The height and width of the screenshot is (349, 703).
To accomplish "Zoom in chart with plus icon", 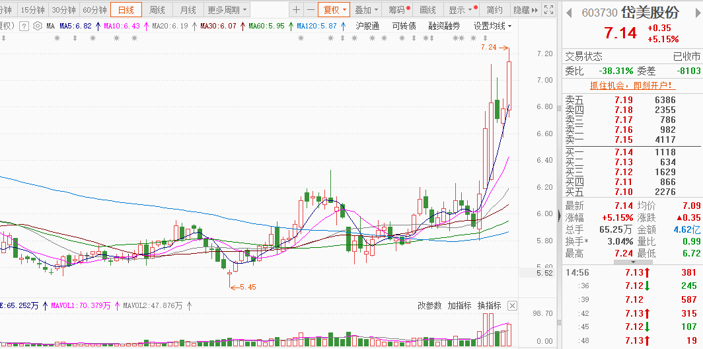I will [296, 9].
